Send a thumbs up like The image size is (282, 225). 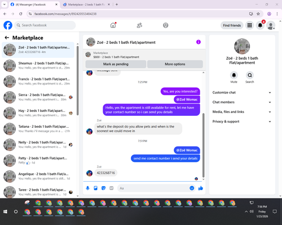tap(201, 188)
